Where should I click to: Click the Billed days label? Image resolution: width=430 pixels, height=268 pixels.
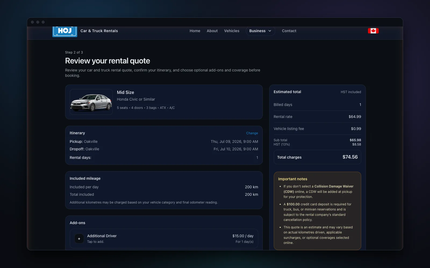(x=283, y=105)
